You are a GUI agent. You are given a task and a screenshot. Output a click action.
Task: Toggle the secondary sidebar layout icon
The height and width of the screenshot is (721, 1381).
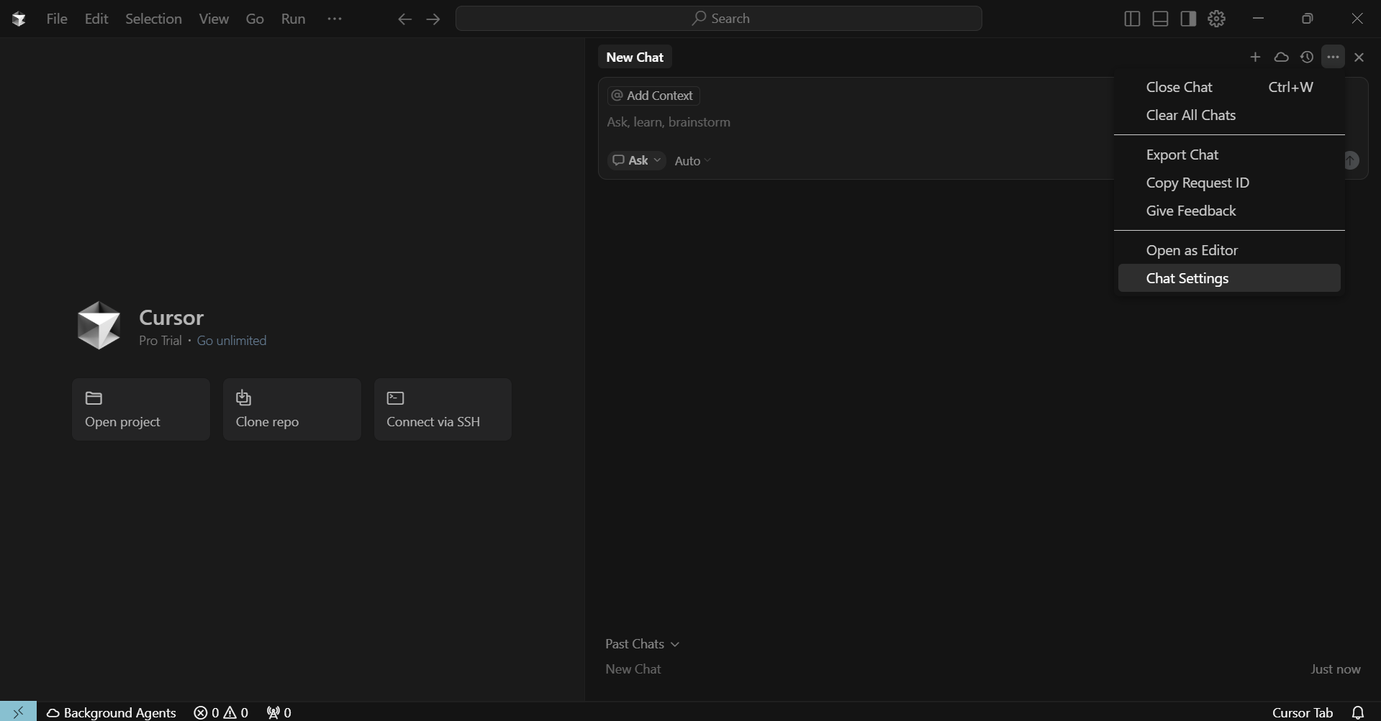pyautogui.click(x=1188, y=19)
